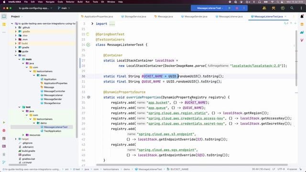Viewport: 306px width, 172px height.
Task: Open the Build menu
Action: (x=80, y=2)
